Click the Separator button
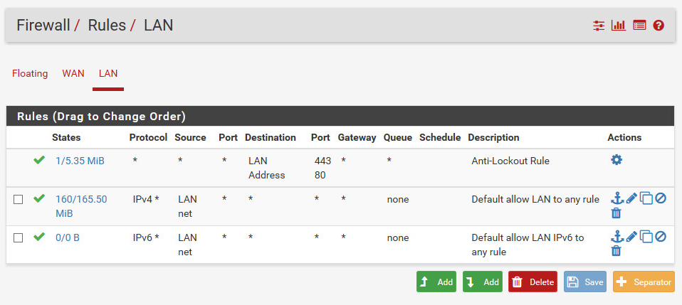 pyautogui.click(x=644, y=282)
